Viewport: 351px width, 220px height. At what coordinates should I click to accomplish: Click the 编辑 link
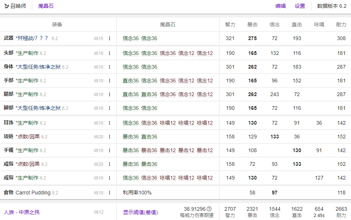coord(281,6)
